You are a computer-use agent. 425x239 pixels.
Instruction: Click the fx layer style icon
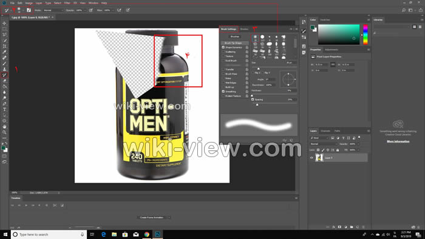(x=334, y=227)
